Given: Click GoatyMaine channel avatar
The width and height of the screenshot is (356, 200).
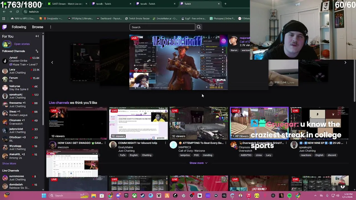Looking at the screenshot, I should (113, 145).
